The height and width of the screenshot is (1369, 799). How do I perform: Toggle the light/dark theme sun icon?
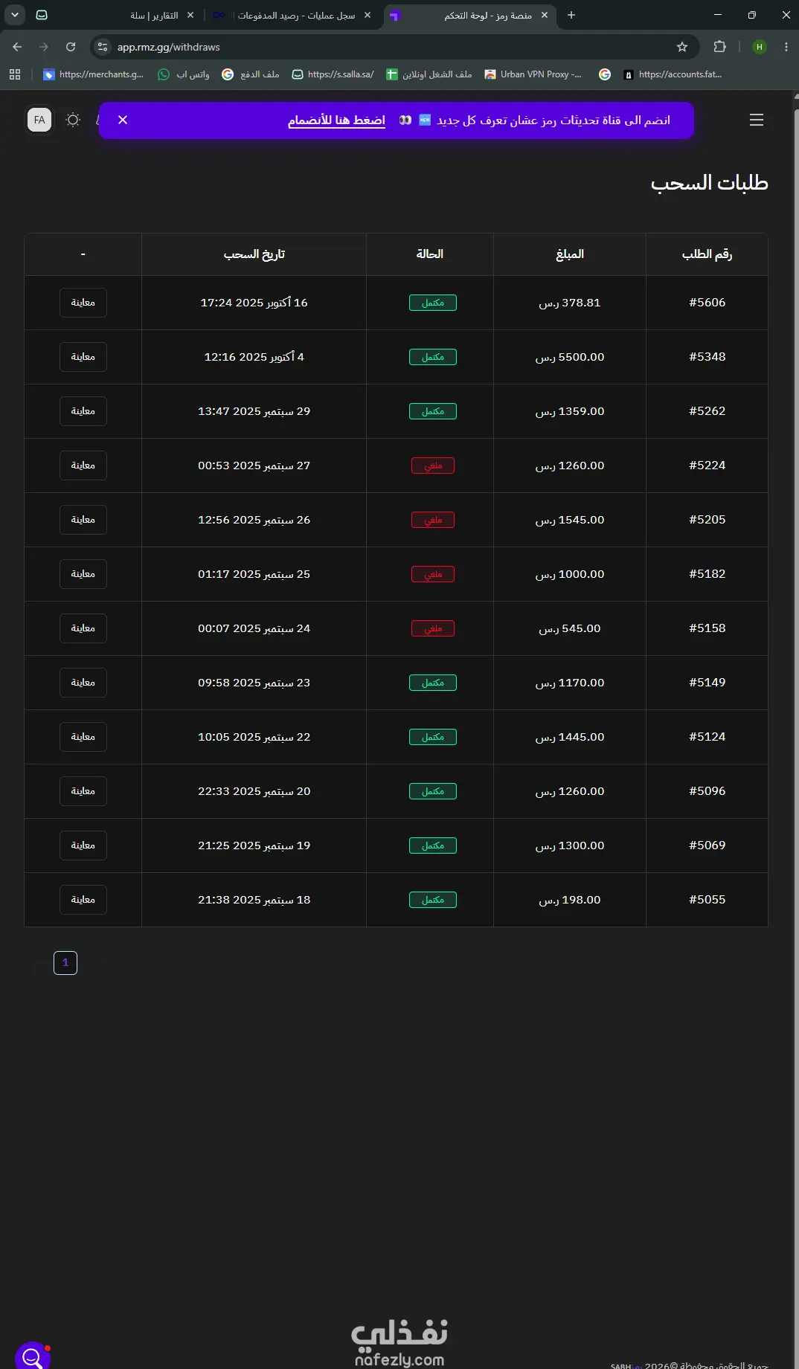pyautogui.click(x=73, y=120)
